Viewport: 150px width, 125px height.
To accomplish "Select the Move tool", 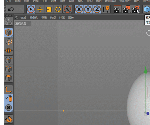I will pos(40,9).
